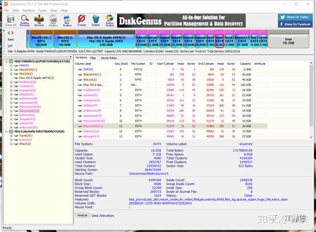The image size is (316, 232).
Task: Select the 27.0GB EXT4 block in disk map
Action: 242,39
